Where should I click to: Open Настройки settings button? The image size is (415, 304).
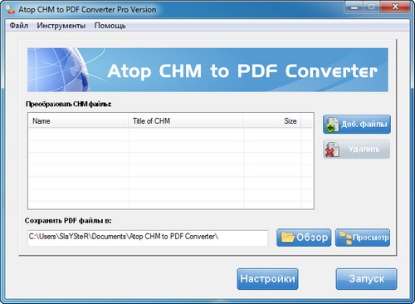(x=267, y=279)
